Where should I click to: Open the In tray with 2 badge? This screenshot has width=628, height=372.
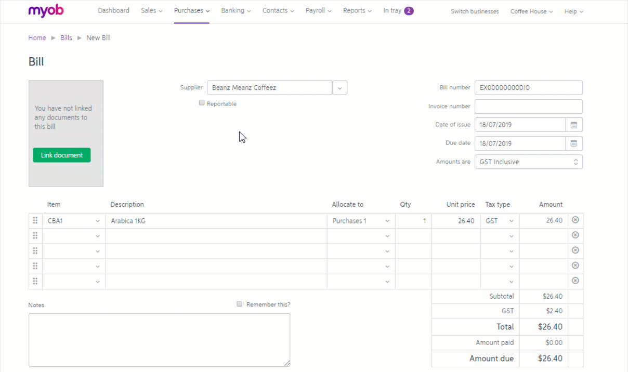(398, 11)
